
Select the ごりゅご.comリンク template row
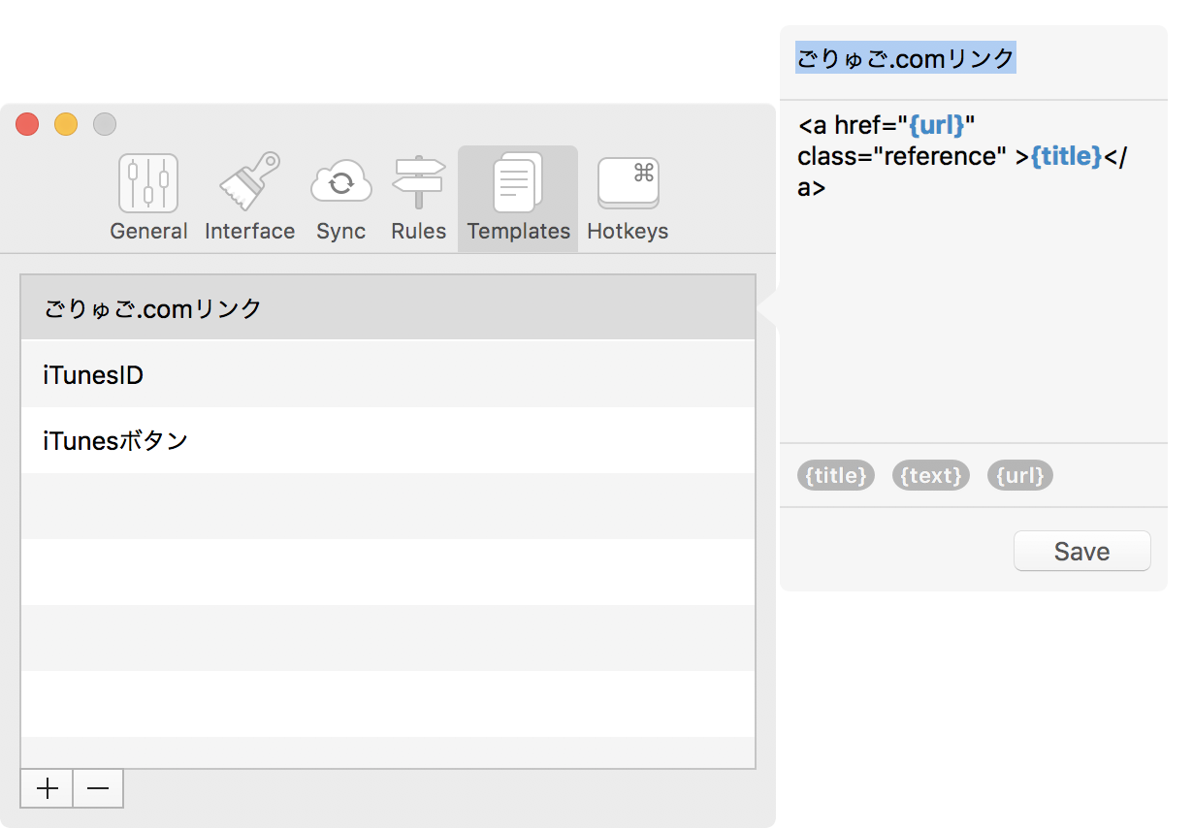coord(388,308)
